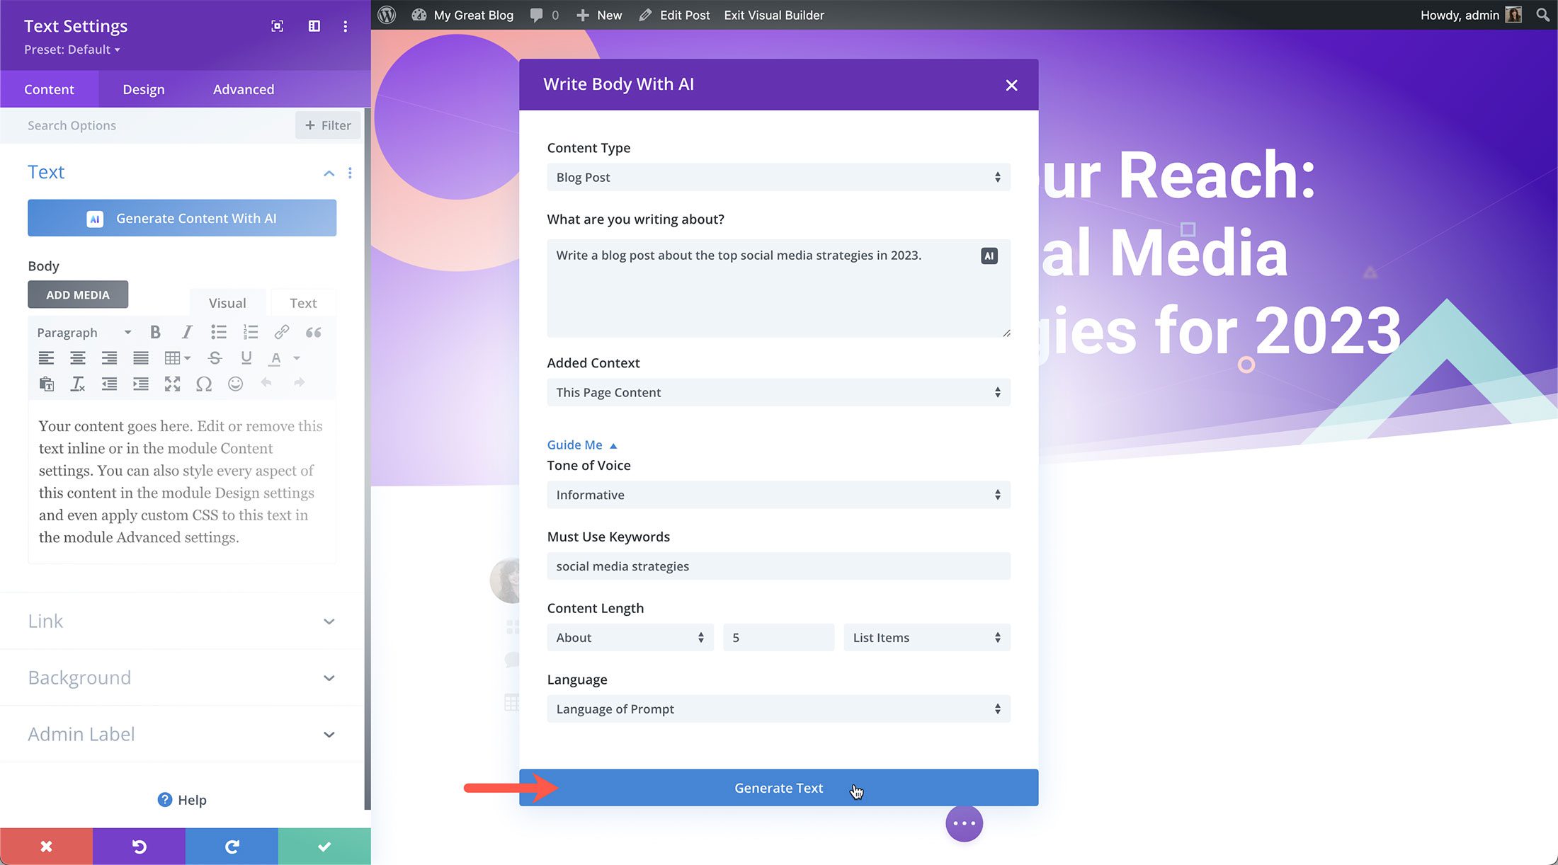Click the bold formatting icon

click(x=154, y=331)
